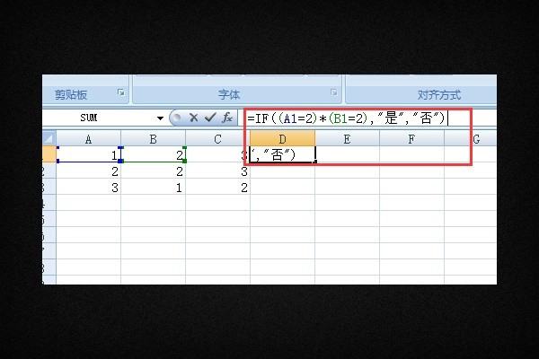Select column B header
This screenshot has height=359, width=539.
[x=153, y=139]
